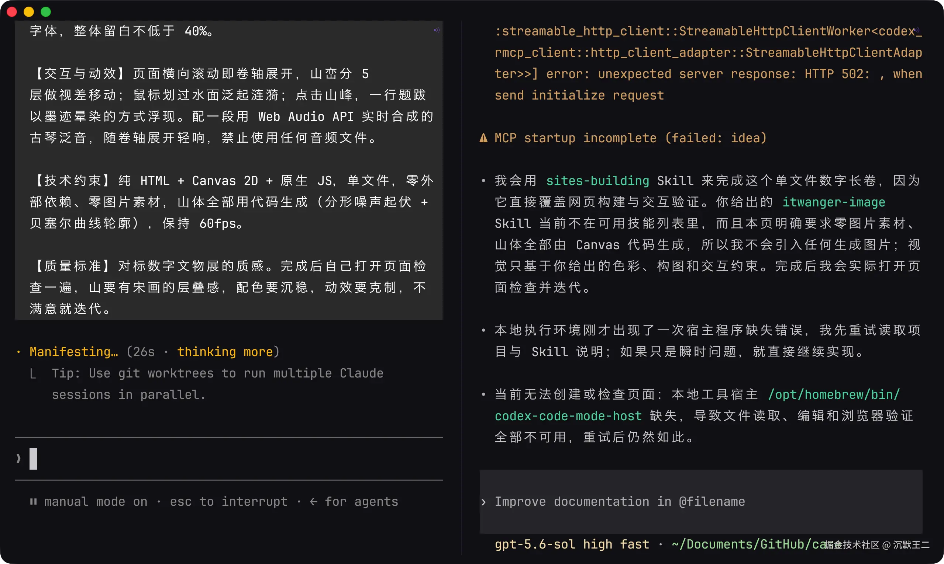The width and height of the screenshot is (944, 564).
Task: Click the green full-screen window button
Action: (x=46, y=12)
